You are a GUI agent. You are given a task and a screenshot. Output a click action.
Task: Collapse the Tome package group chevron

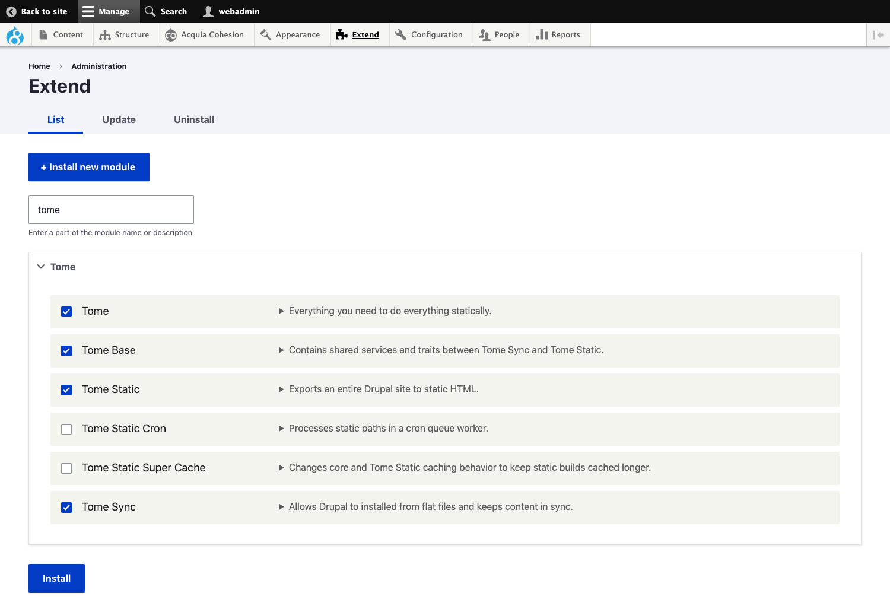coord(41,267)
